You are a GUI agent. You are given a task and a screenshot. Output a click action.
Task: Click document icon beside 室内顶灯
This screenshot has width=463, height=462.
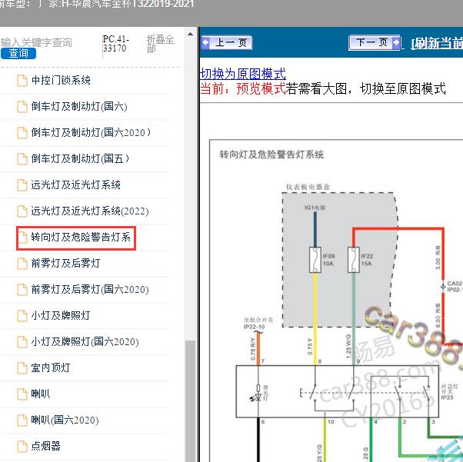[x=22, y=367]
